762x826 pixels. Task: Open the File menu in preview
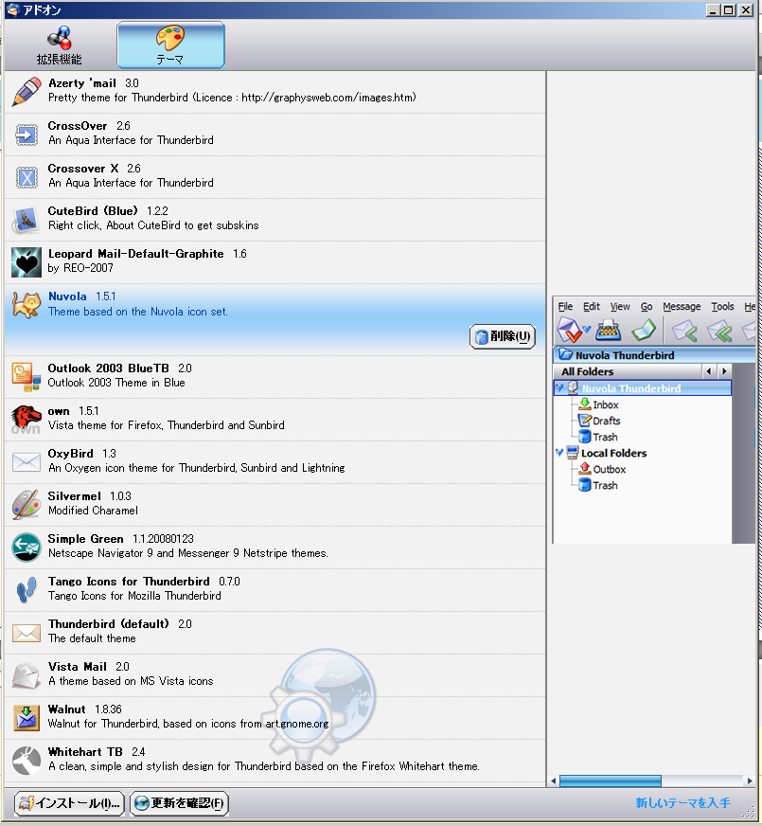[x=565, y=307]
